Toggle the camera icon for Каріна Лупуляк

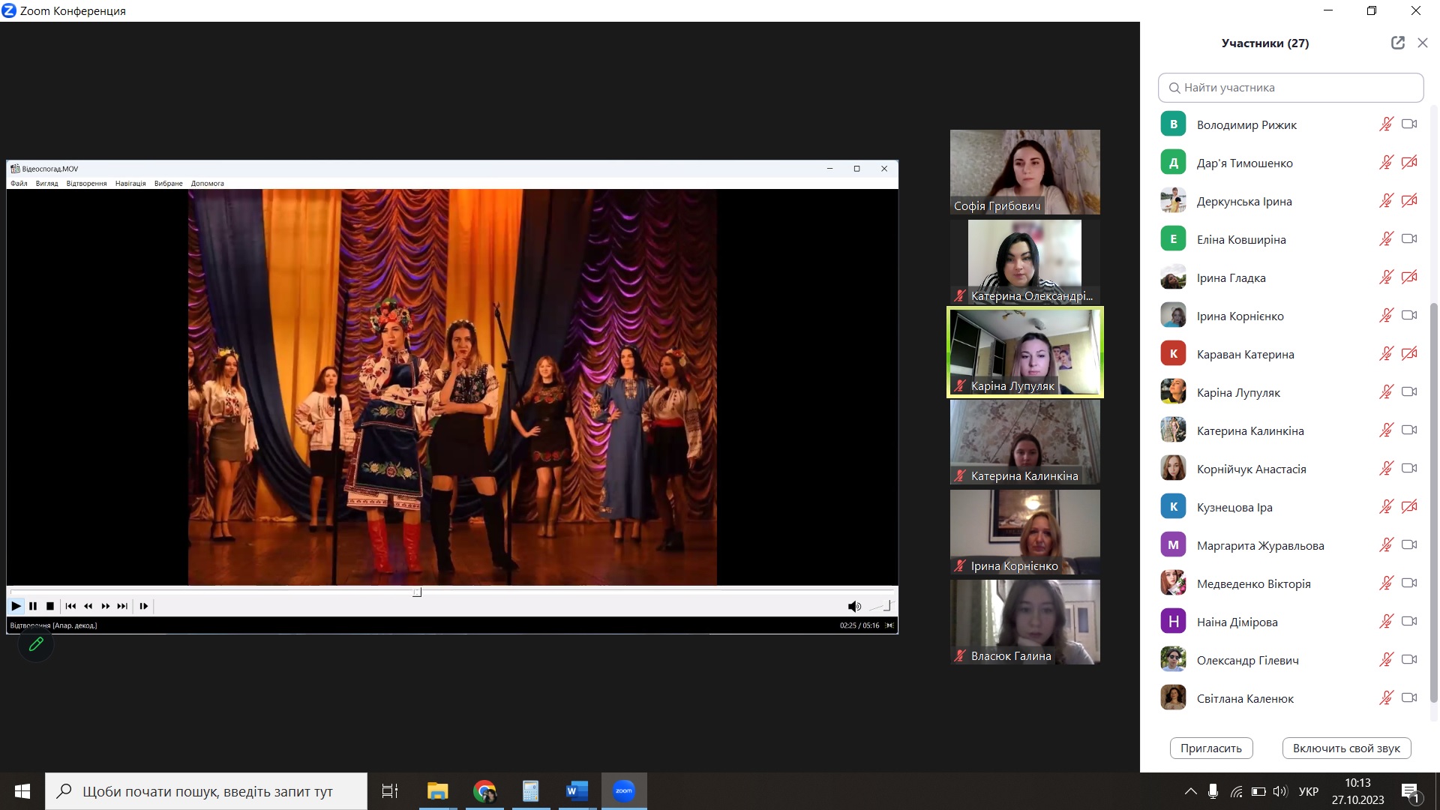(1409, 392)
